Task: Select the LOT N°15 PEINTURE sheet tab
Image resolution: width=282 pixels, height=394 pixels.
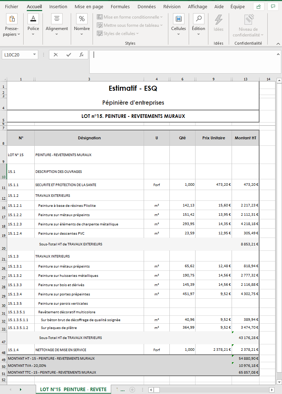Action: 73,389
